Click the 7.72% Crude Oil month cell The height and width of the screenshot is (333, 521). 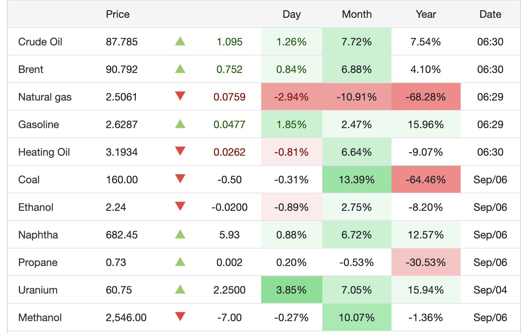click(x=357, y=42)
